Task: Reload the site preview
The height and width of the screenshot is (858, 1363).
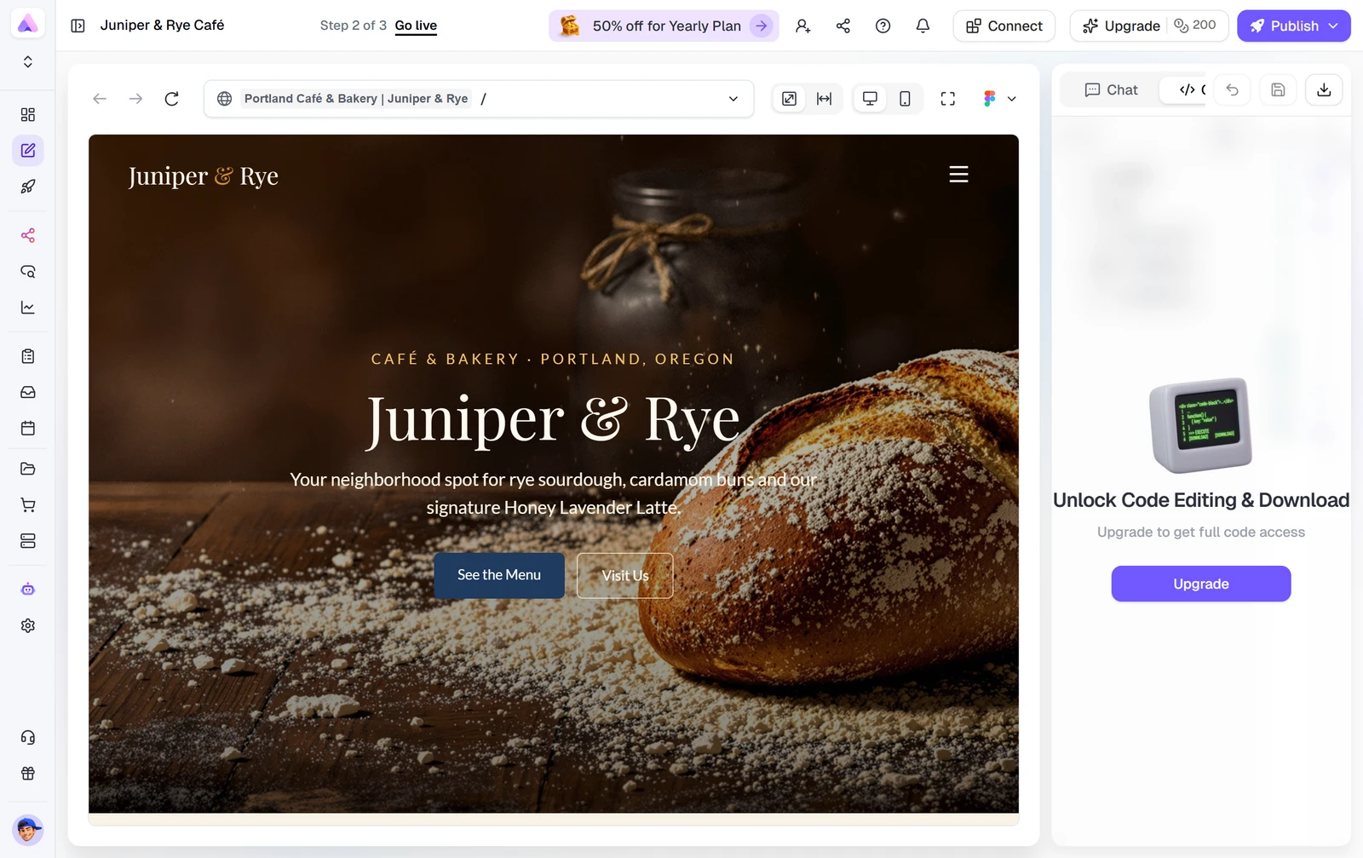Action: pos(171,99)
